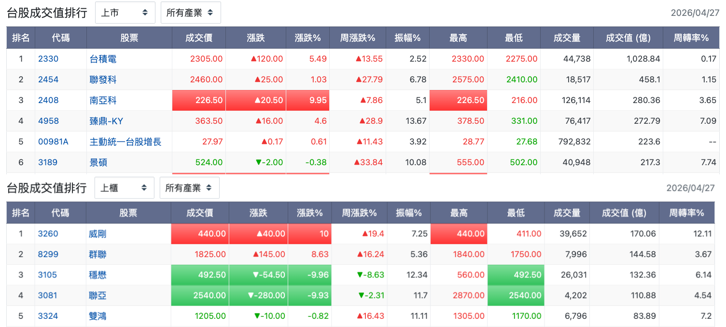Viewport: 726px width, 327px height.
Task: Open 雙鴻 stock link
Action: click(x=98, y=316)
